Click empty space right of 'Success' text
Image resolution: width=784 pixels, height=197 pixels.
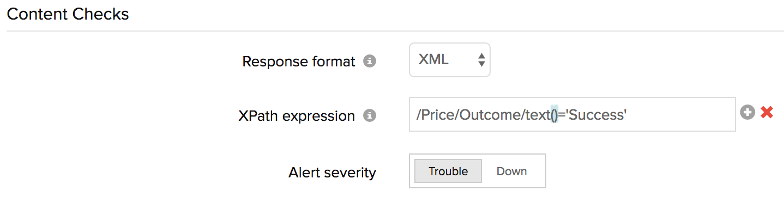[x=680, y=114]
